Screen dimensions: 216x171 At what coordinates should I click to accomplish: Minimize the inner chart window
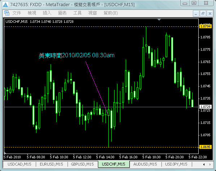tap(196, 13)
